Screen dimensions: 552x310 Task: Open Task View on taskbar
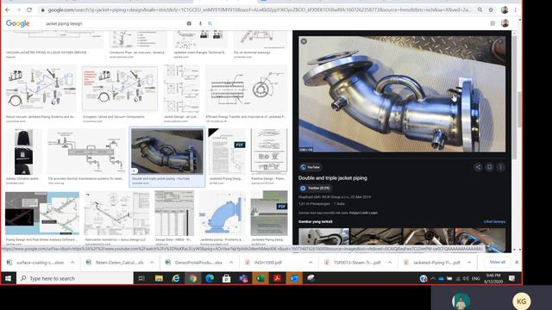tap(141, 278)
